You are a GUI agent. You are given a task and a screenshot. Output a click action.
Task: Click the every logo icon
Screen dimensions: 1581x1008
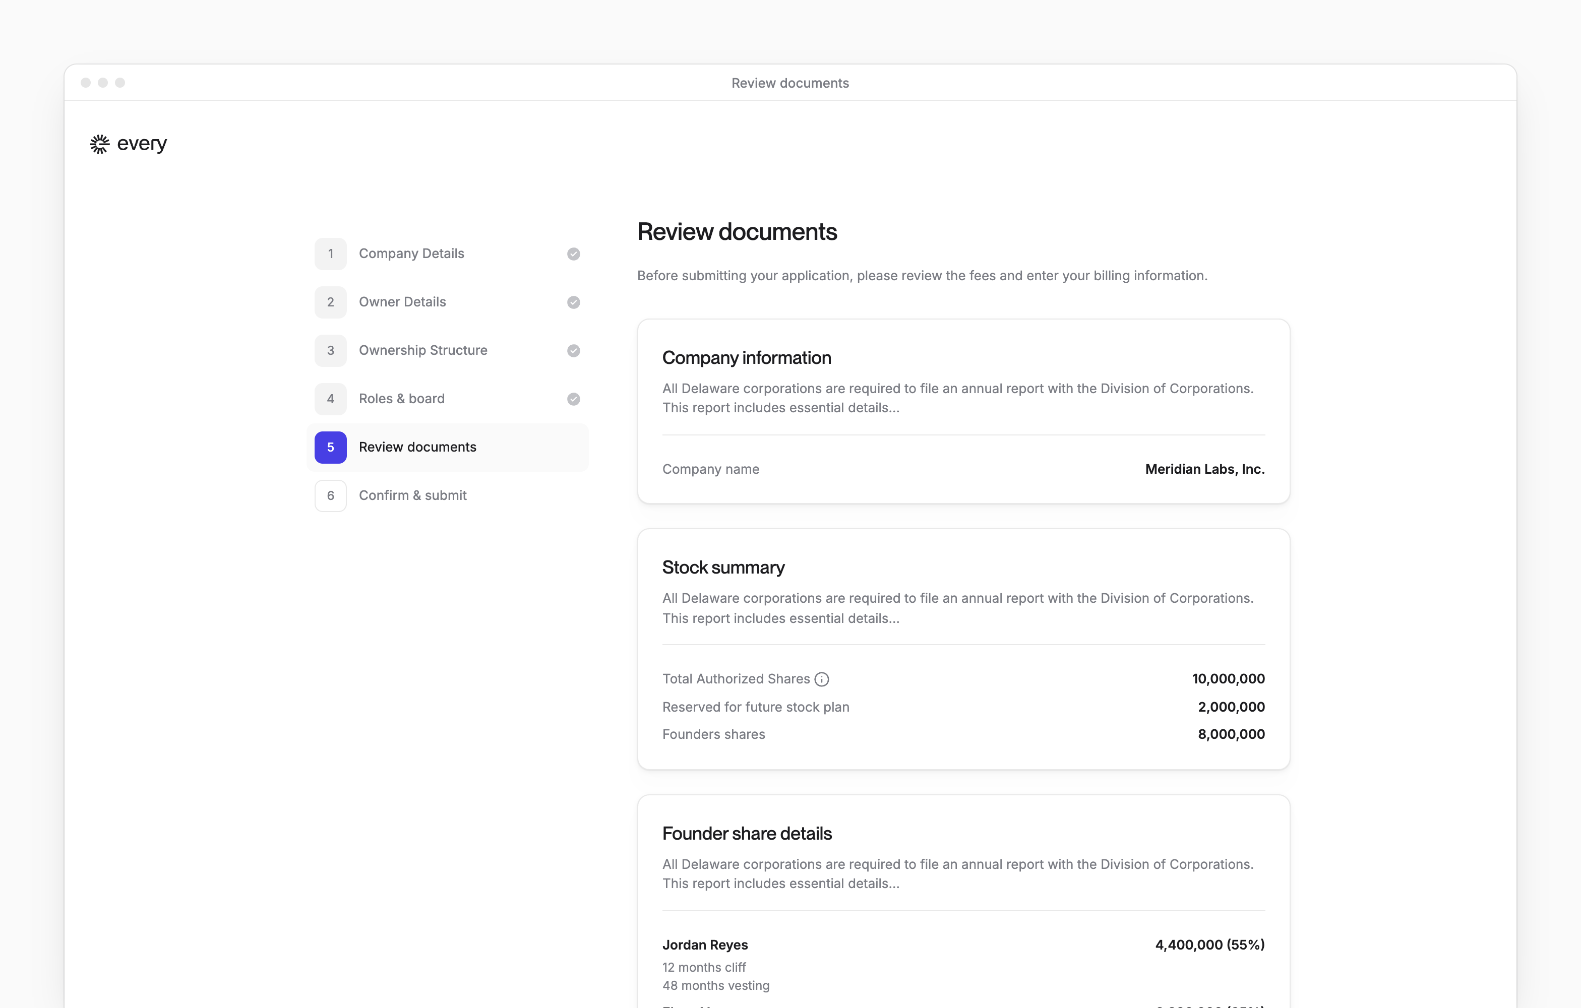99,144
